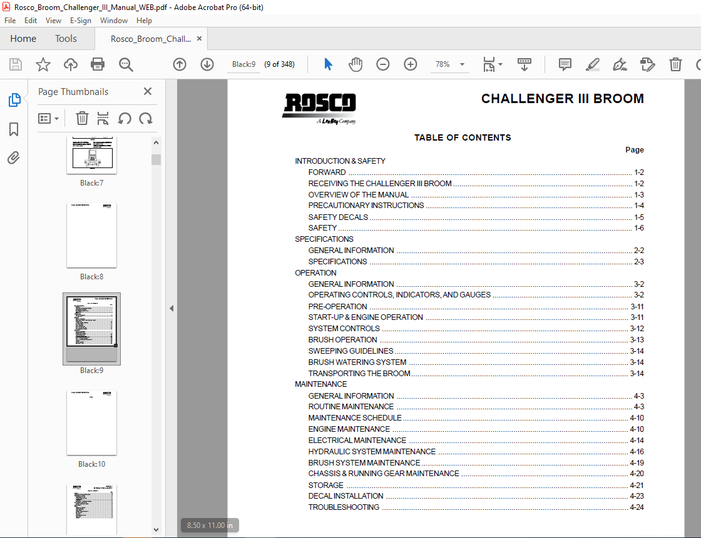Click the TABLE OF CONTENTS heading
Image resolution: width=701 pixels, height=538 pixels.
pos(463,137)
